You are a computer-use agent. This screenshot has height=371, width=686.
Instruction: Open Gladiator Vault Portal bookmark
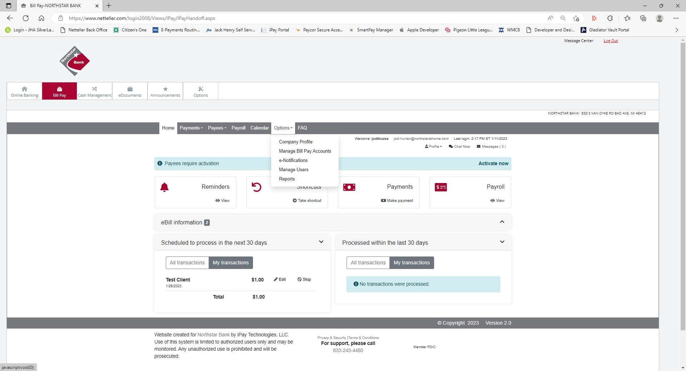coord(605,30)
